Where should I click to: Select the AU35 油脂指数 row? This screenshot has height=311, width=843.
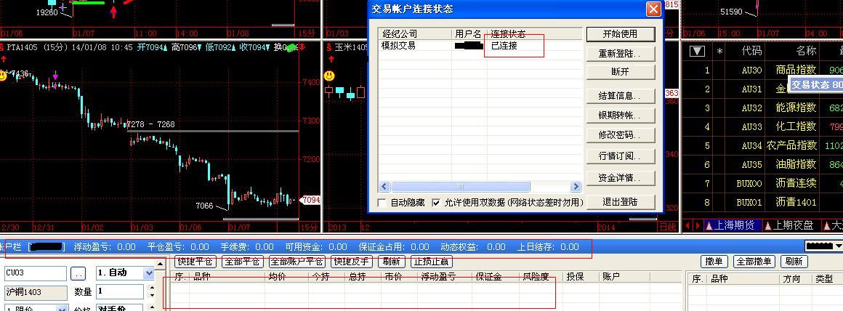(x=763, y=164)
